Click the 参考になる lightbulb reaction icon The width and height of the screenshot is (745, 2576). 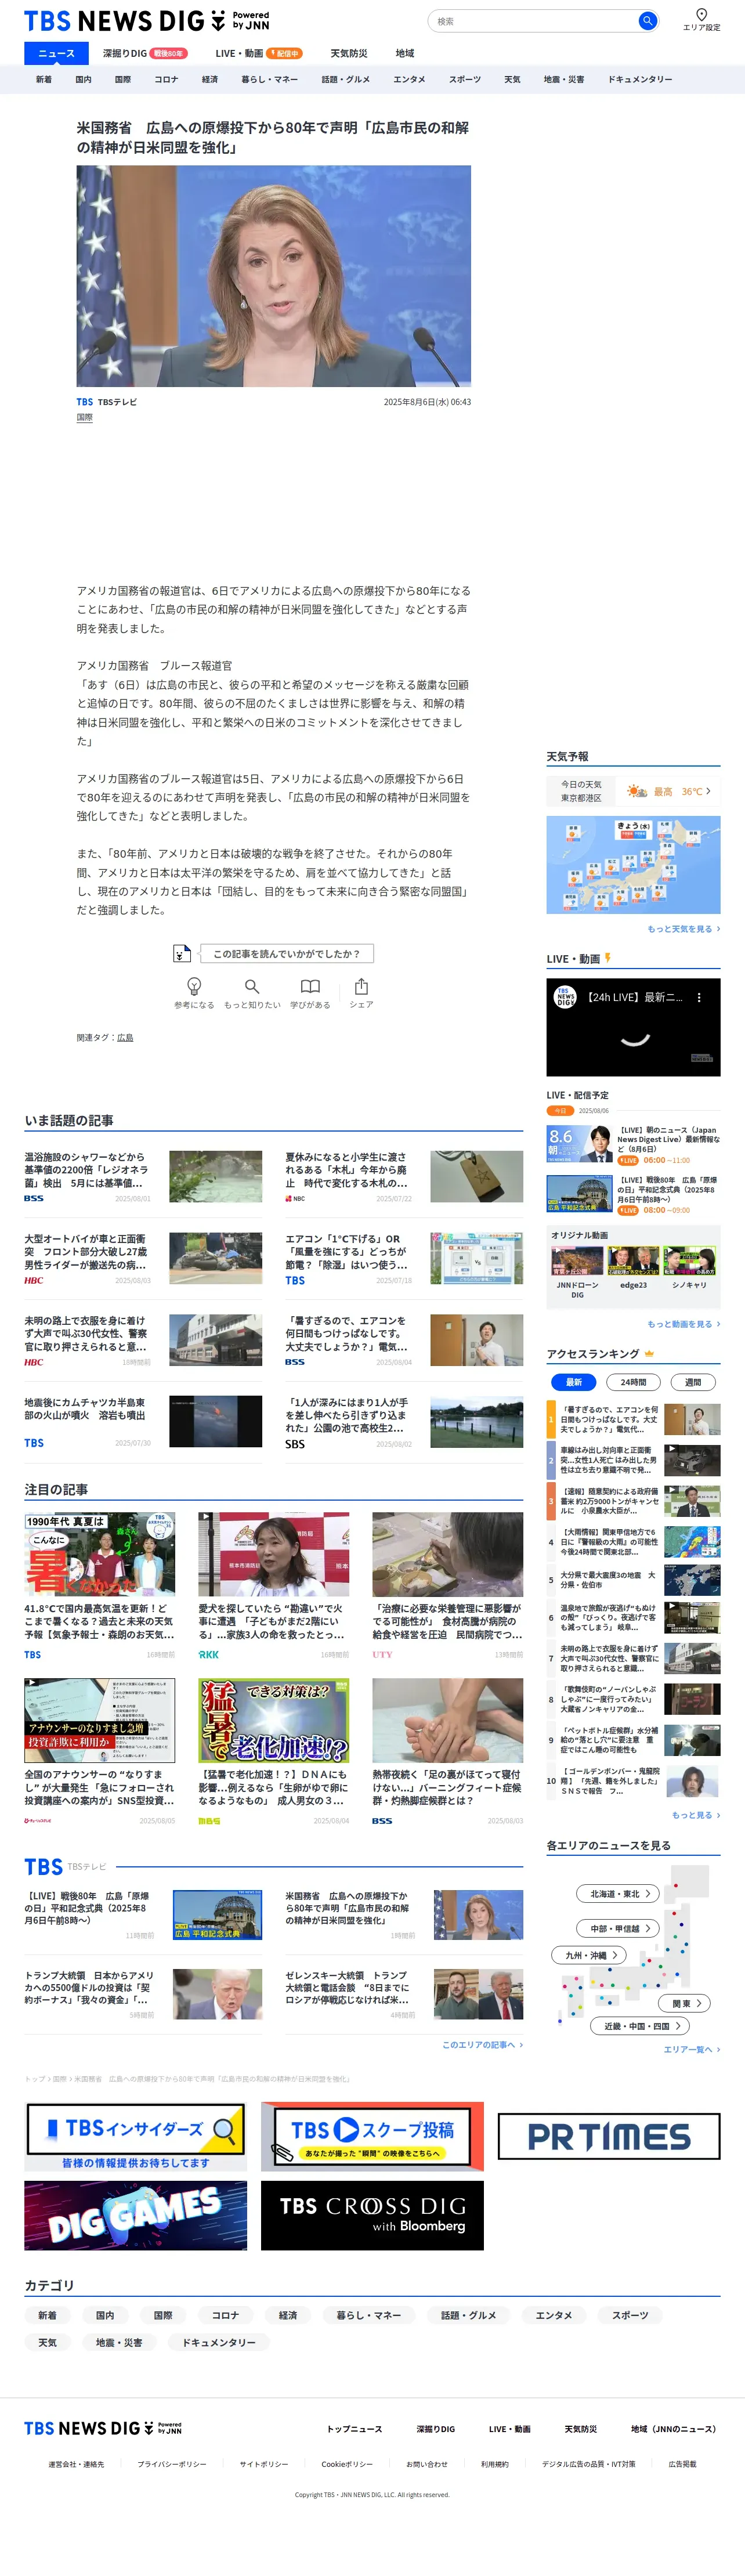click(x=194, y=986)
